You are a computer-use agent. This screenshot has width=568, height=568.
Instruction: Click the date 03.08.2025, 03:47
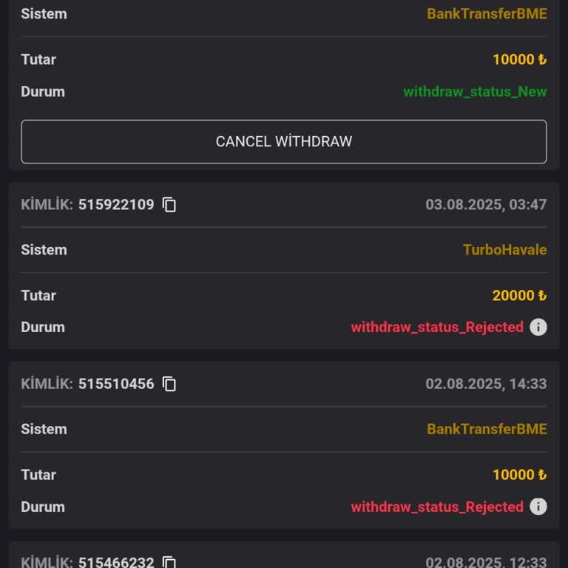pos(486,205)
